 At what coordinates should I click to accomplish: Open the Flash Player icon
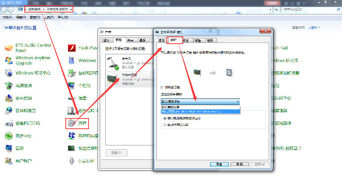point(71,48)
